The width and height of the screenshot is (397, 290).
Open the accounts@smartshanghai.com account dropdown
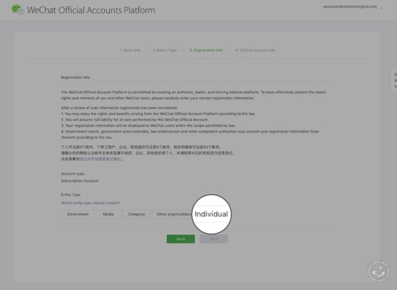[x=353, y=7]
